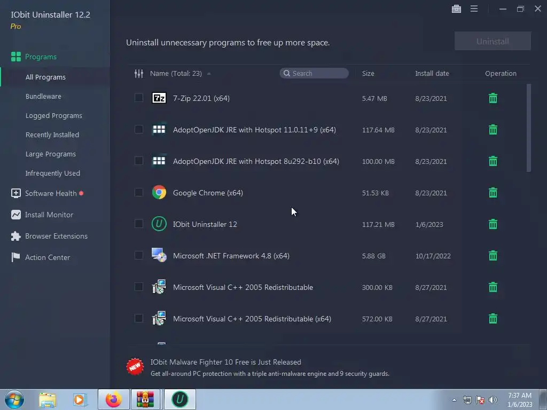Show Recently Installed programs

pos(52,135)
